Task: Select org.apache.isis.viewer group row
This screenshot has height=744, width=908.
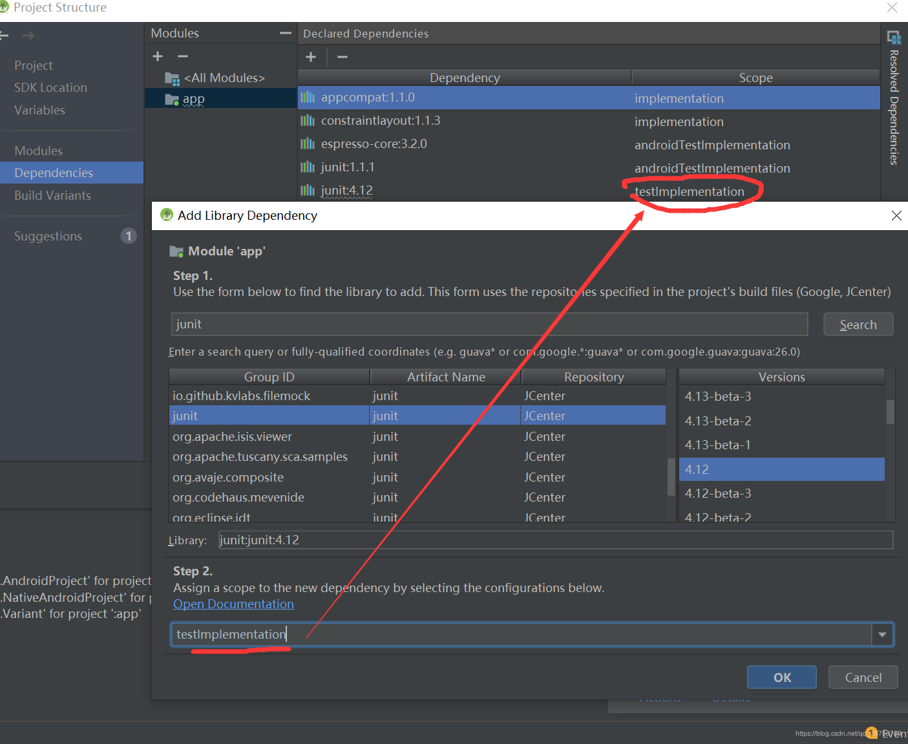Action: click(x=417, y=436)
